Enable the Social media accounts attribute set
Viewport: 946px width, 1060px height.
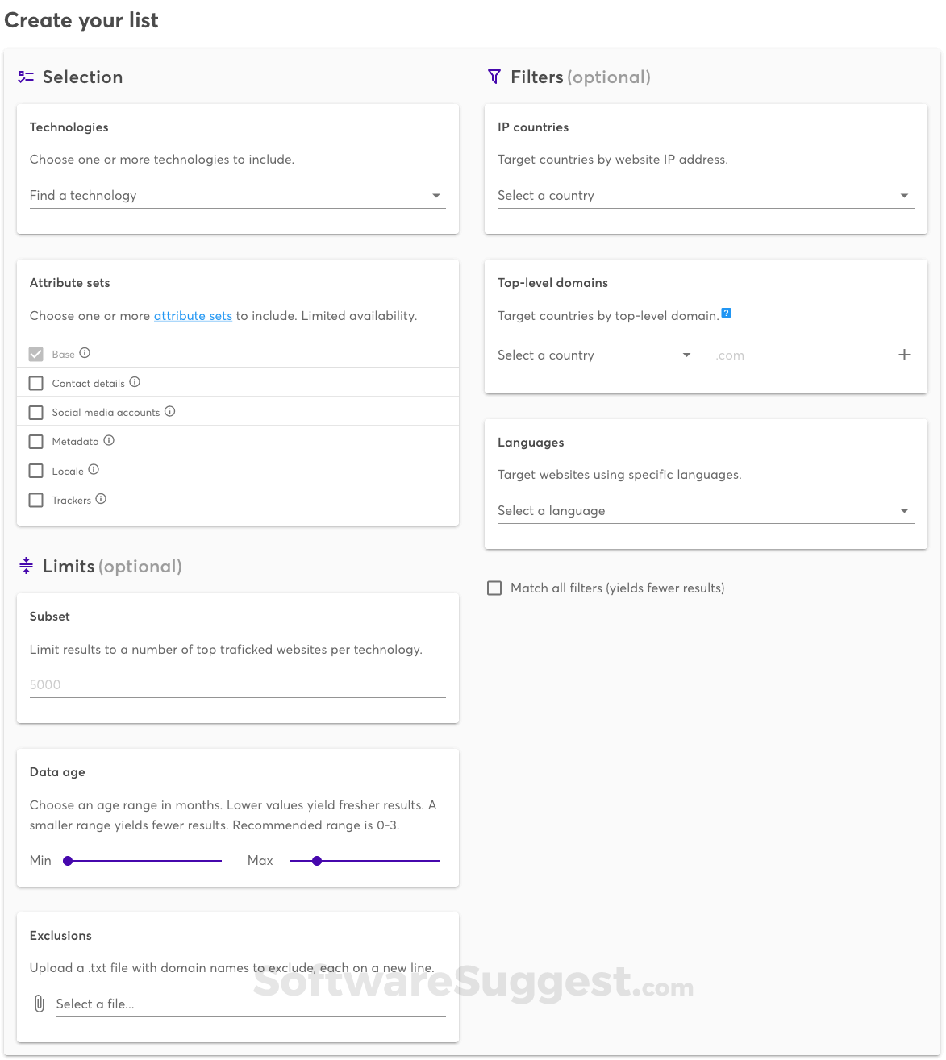click(x=35, y=412)
